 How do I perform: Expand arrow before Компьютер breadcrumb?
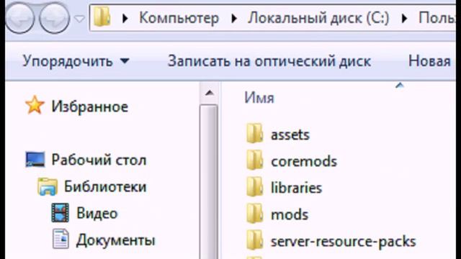pos(125,19)
